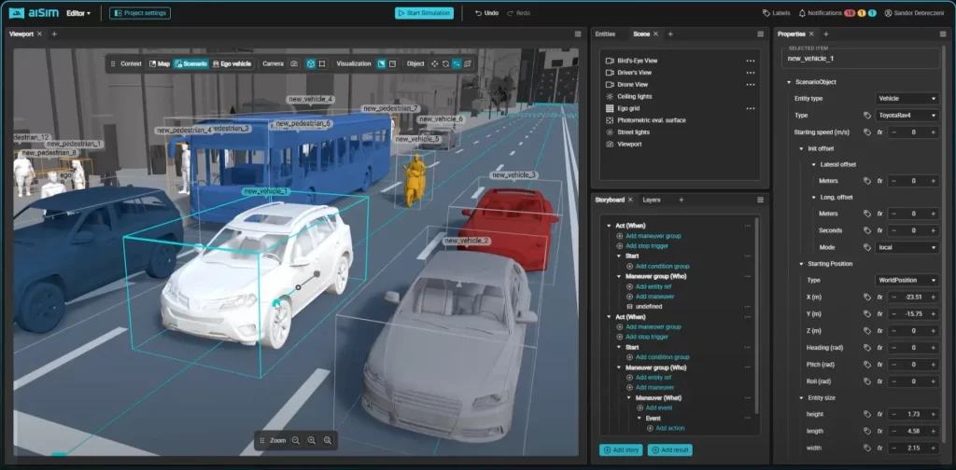Open more options for Drone View

[751, 85]
